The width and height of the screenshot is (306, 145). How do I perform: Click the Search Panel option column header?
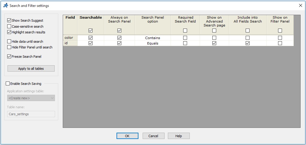pos(153,25)
